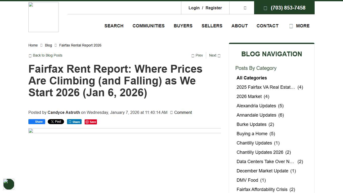Open the MORE navigation dropdown
The width and height of the screenshot is (343, 193).
[x=299, y=26]
